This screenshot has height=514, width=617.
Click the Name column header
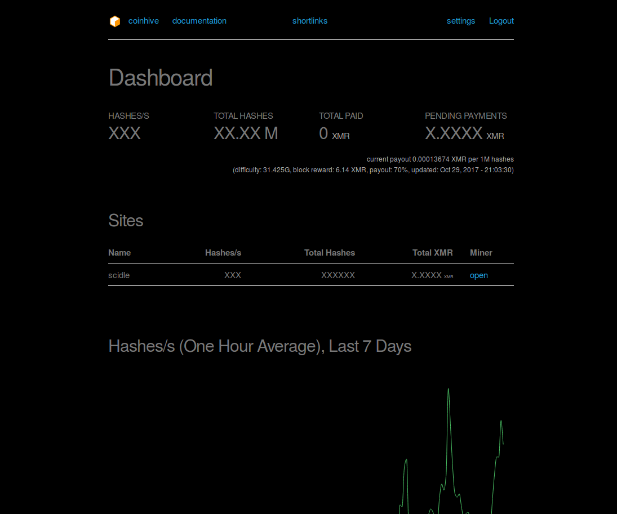(119, 253)
